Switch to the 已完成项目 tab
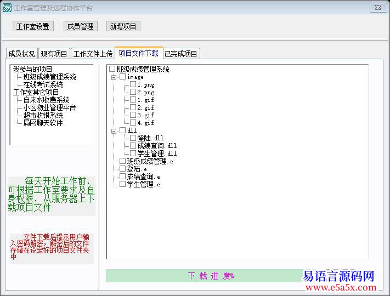Viewport: 390px width, 296px height. pyautogui.click(x=181, y=54)
